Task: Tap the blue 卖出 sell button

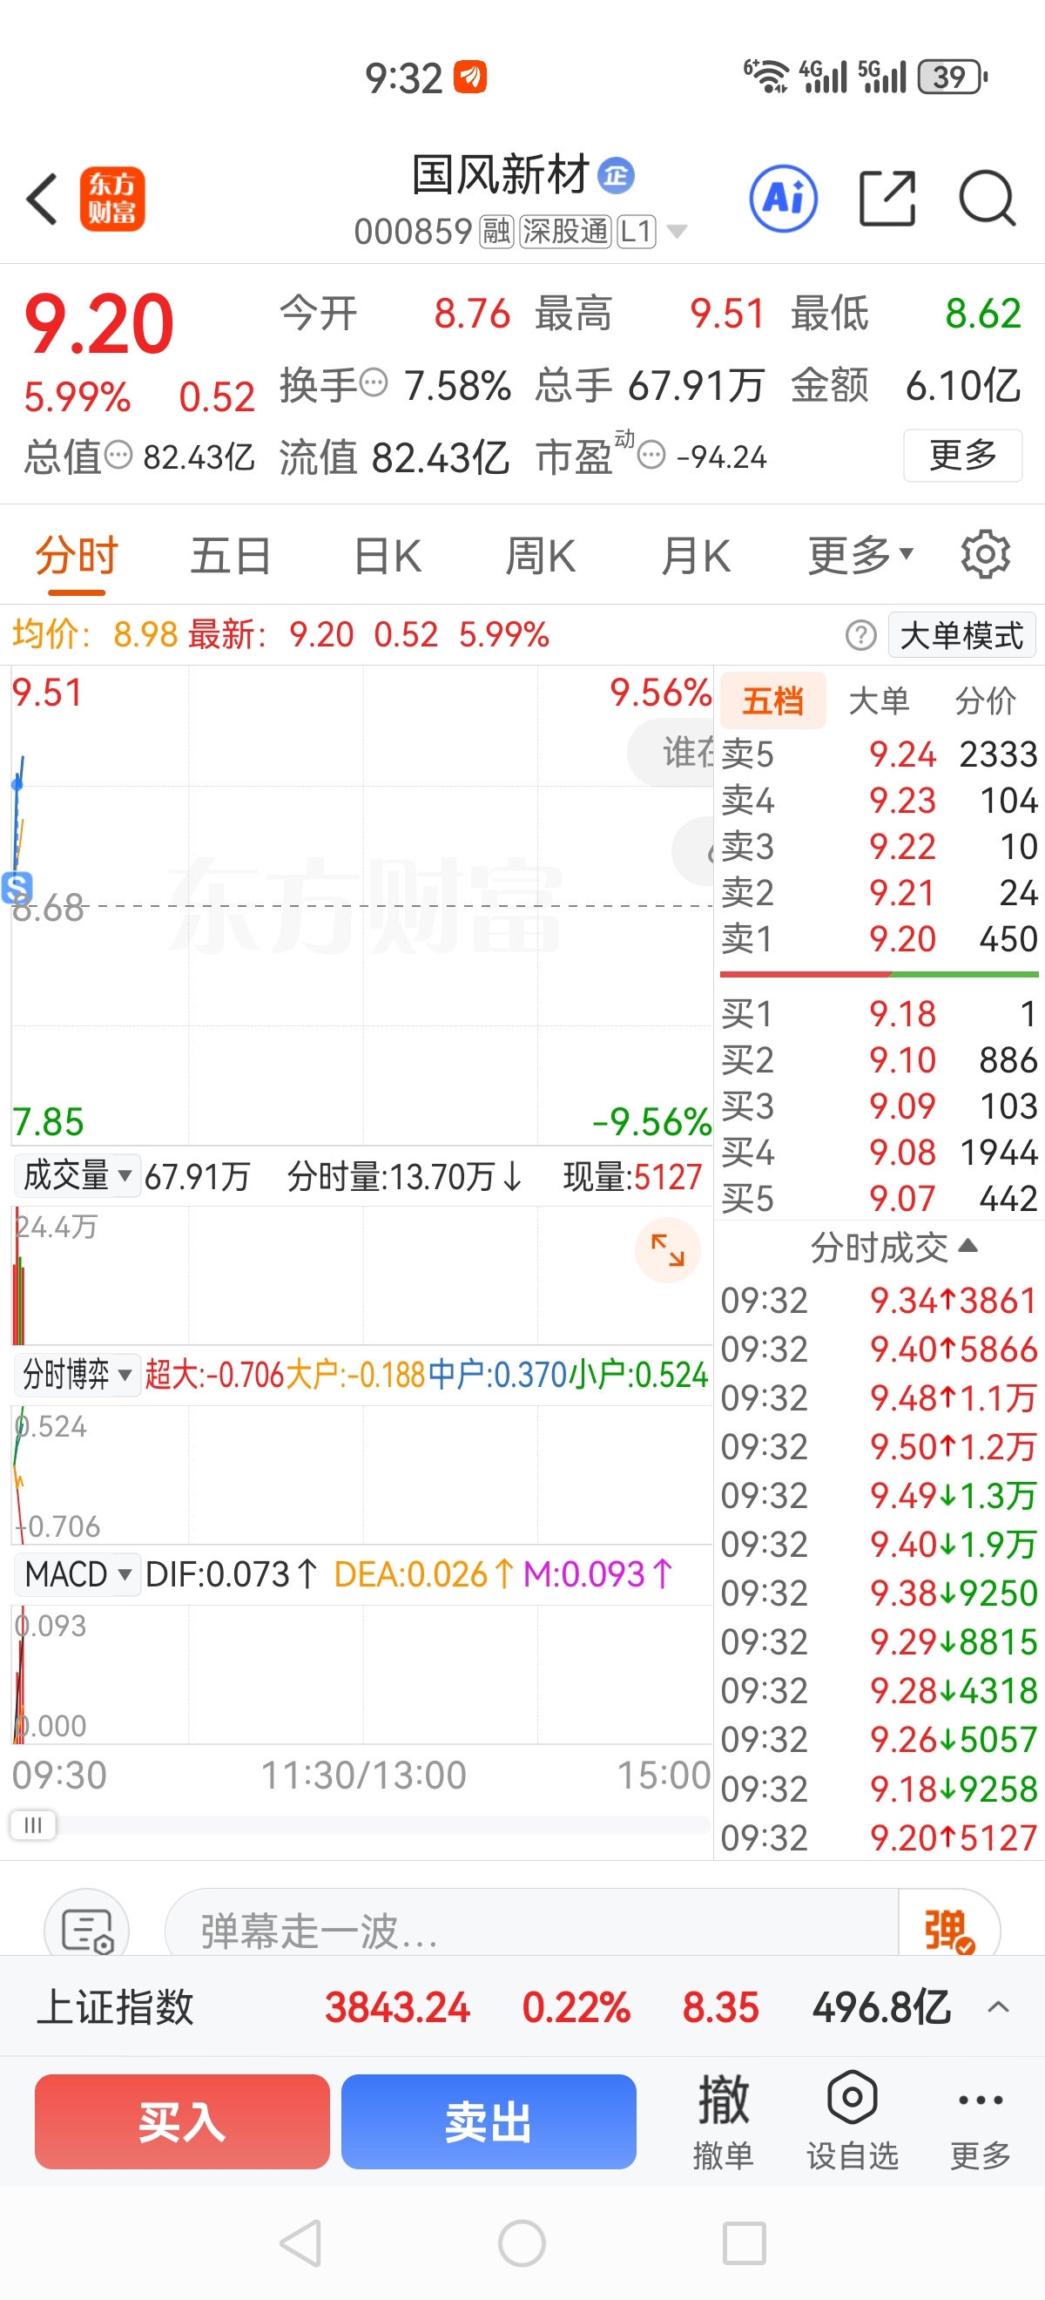Action: [x=489, y=2121]
